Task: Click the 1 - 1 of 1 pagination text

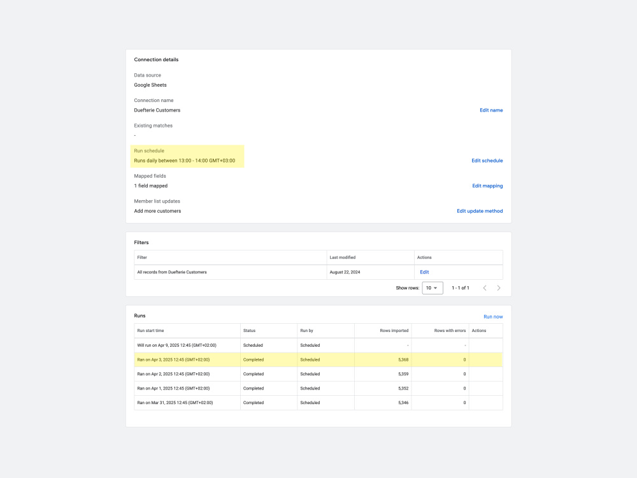Action: click(461, 288)
